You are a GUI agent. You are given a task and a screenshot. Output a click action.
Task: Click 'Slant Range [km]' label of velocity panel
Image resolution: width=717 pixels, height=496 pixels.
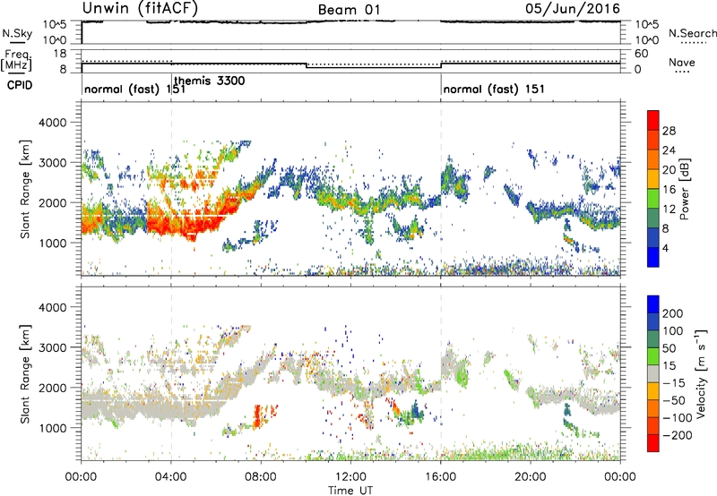pyautogui.click(x=25, y=373)
